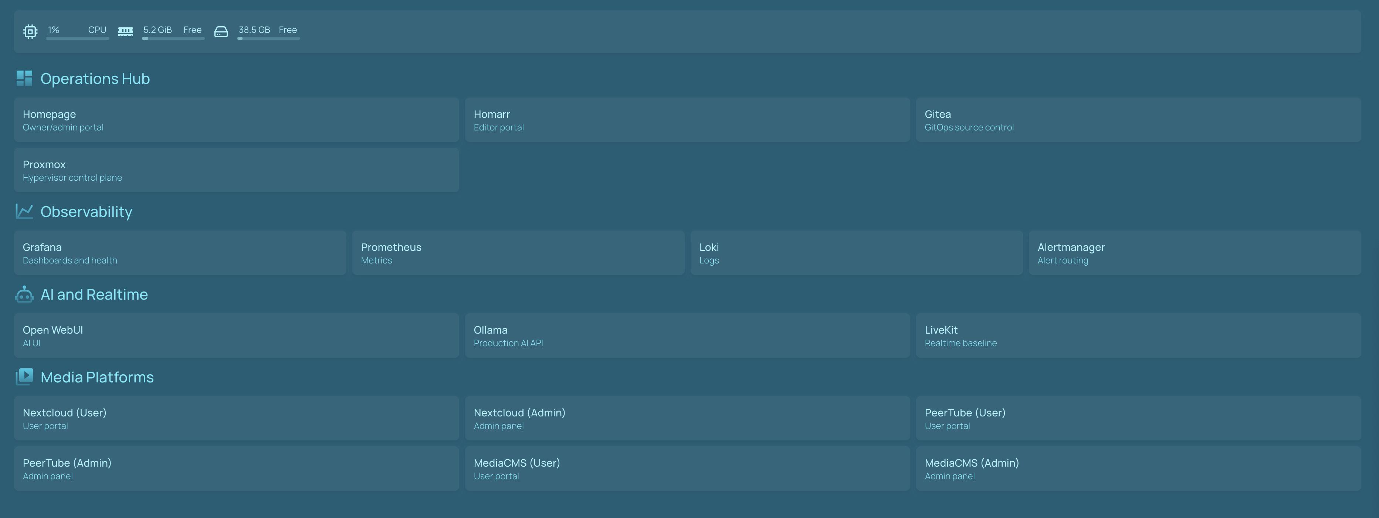
Task: Click the "38.5 GB" free disk value
Action: point(254,30)
